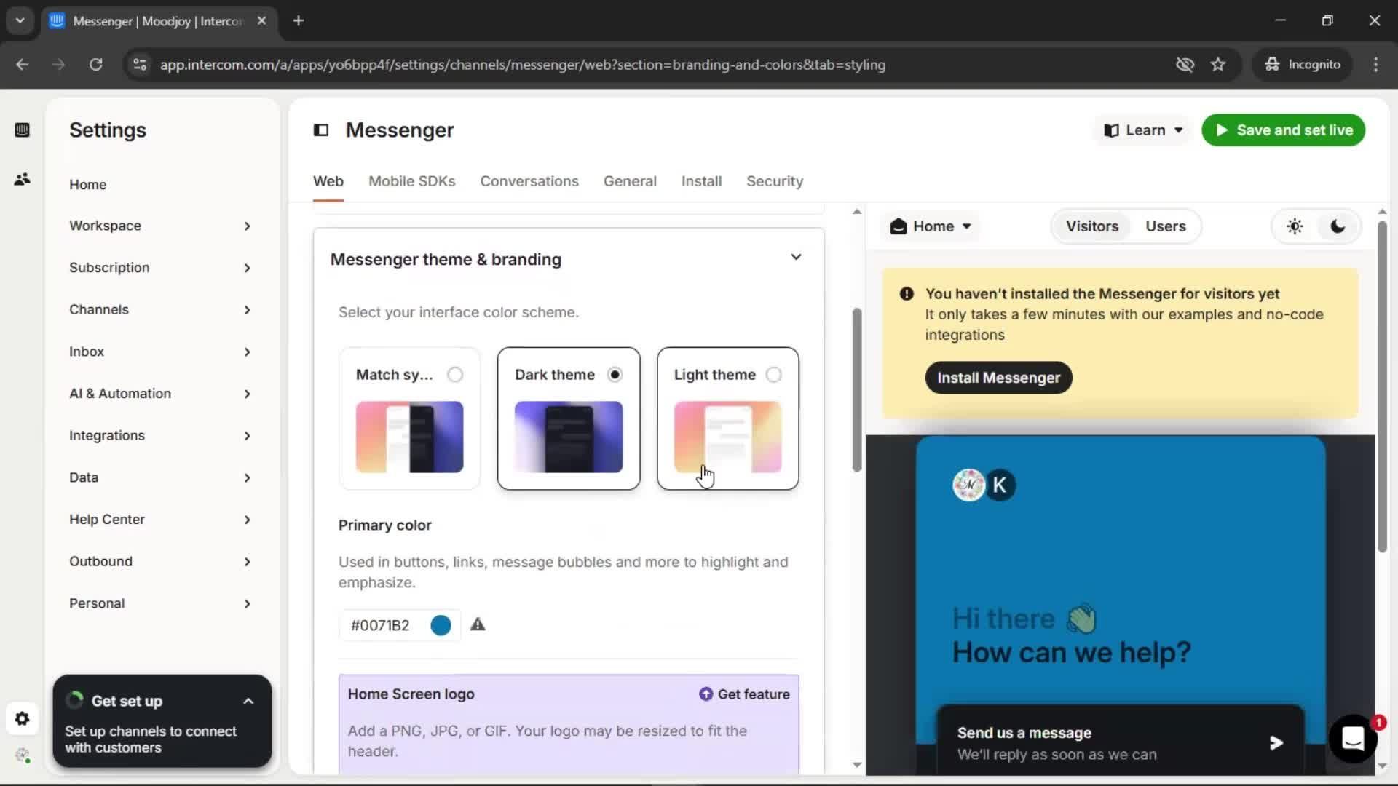Click the site information icon in address bar
The width and height of the screenshot is (1398, 786).
(140, 65)
